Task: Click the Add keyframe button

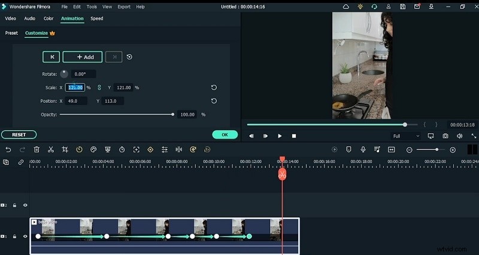Action: coord(83,57)
